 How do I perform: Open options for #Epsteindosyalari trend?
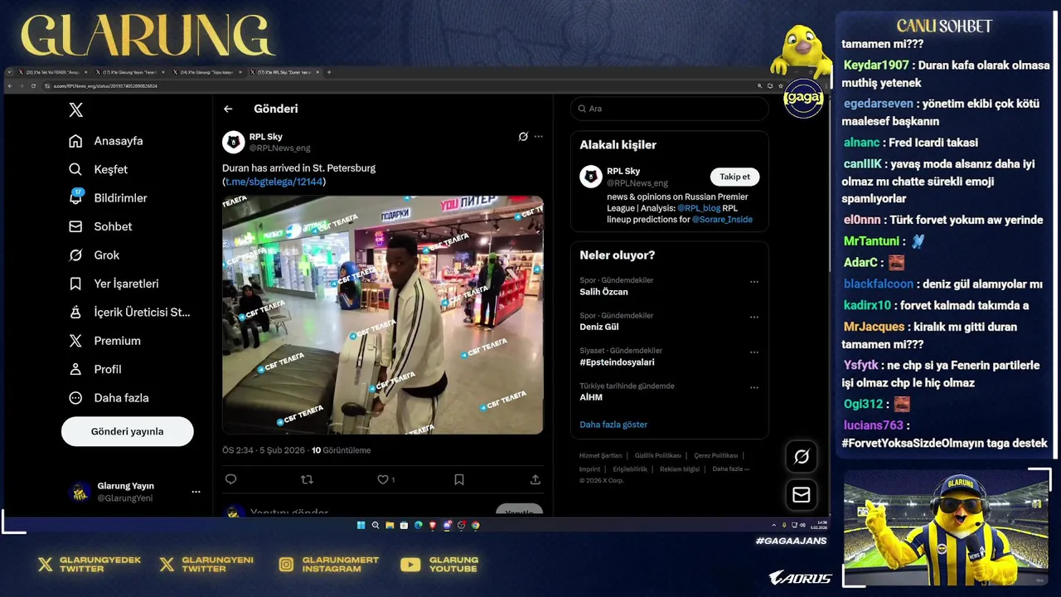(754, 352)
